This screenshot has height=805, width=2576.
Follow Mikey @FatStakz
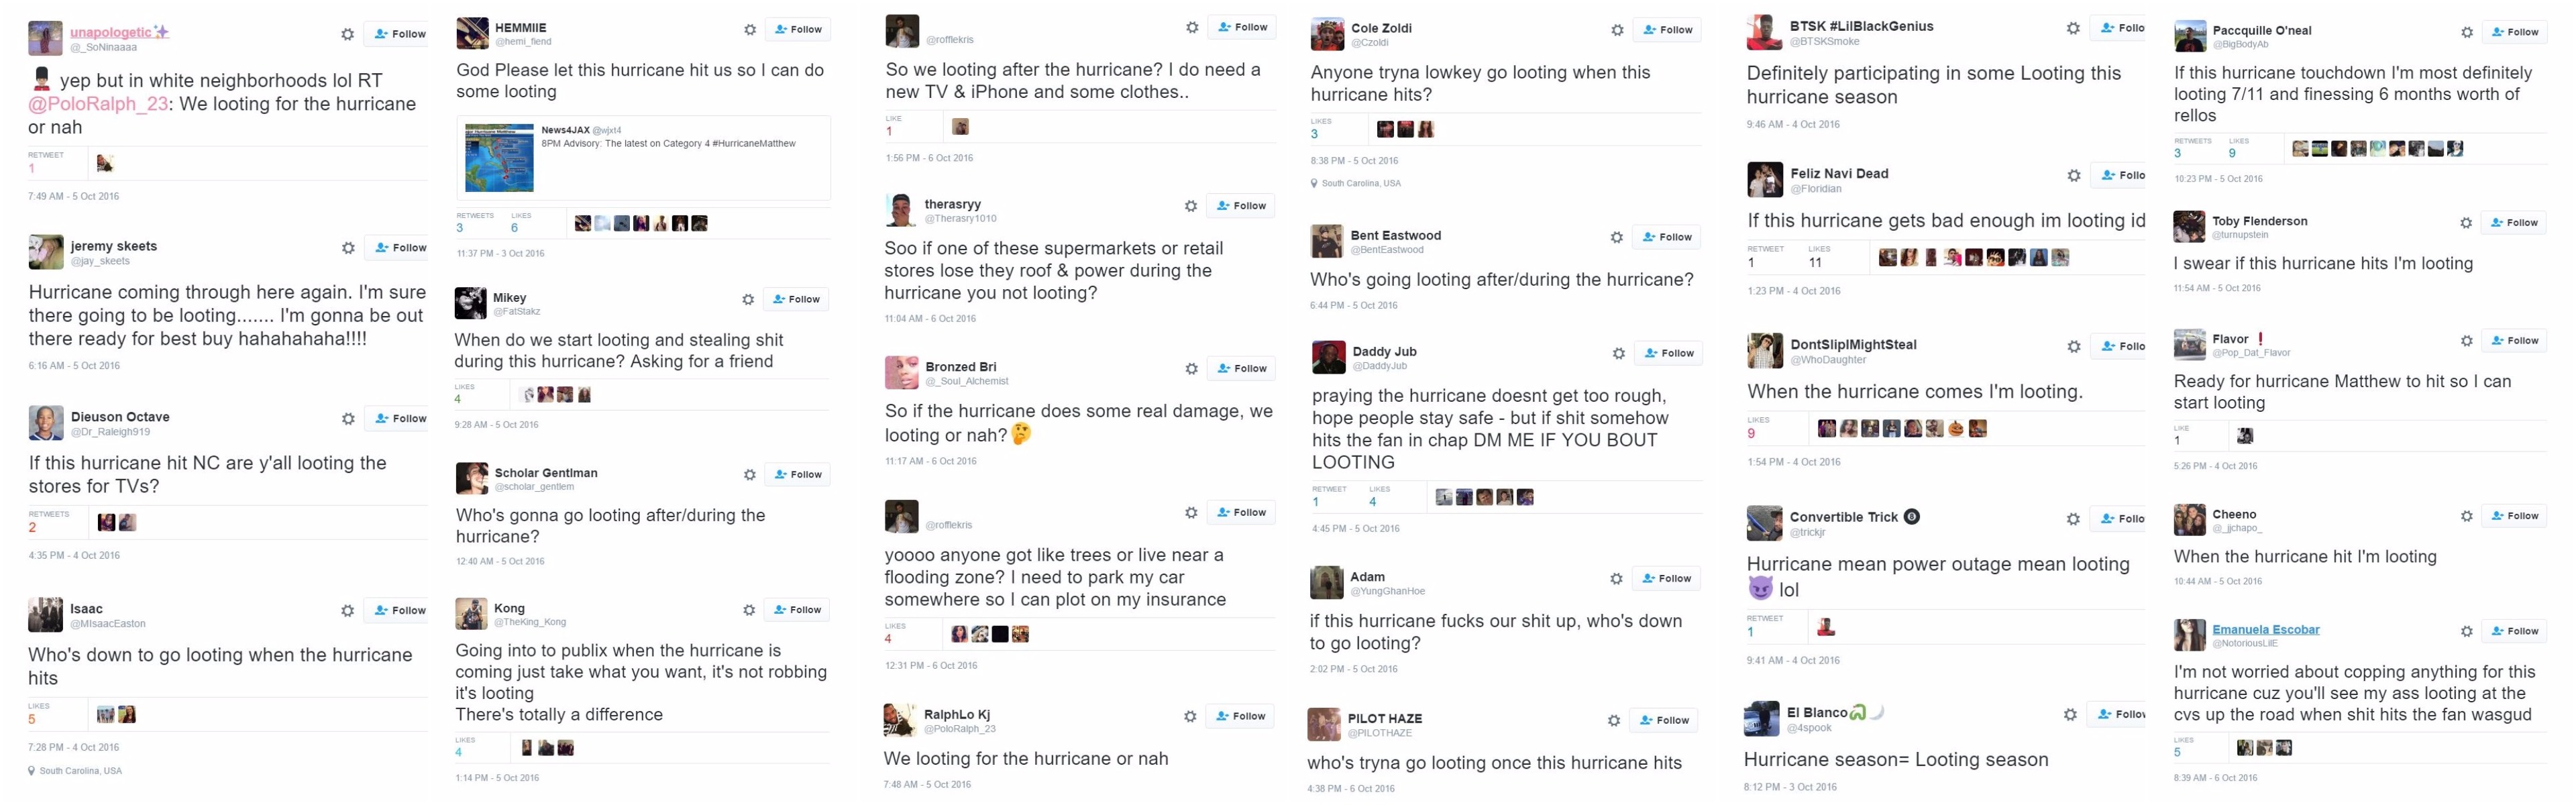point(797,299)
